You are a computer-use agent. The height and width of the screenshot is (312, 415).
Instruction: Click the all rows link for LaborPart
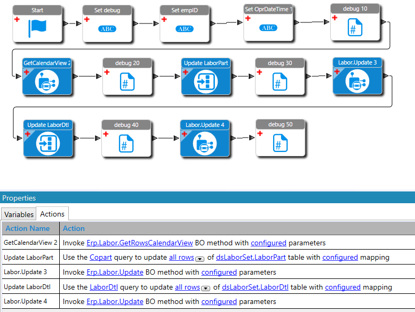tap(181, 258)
